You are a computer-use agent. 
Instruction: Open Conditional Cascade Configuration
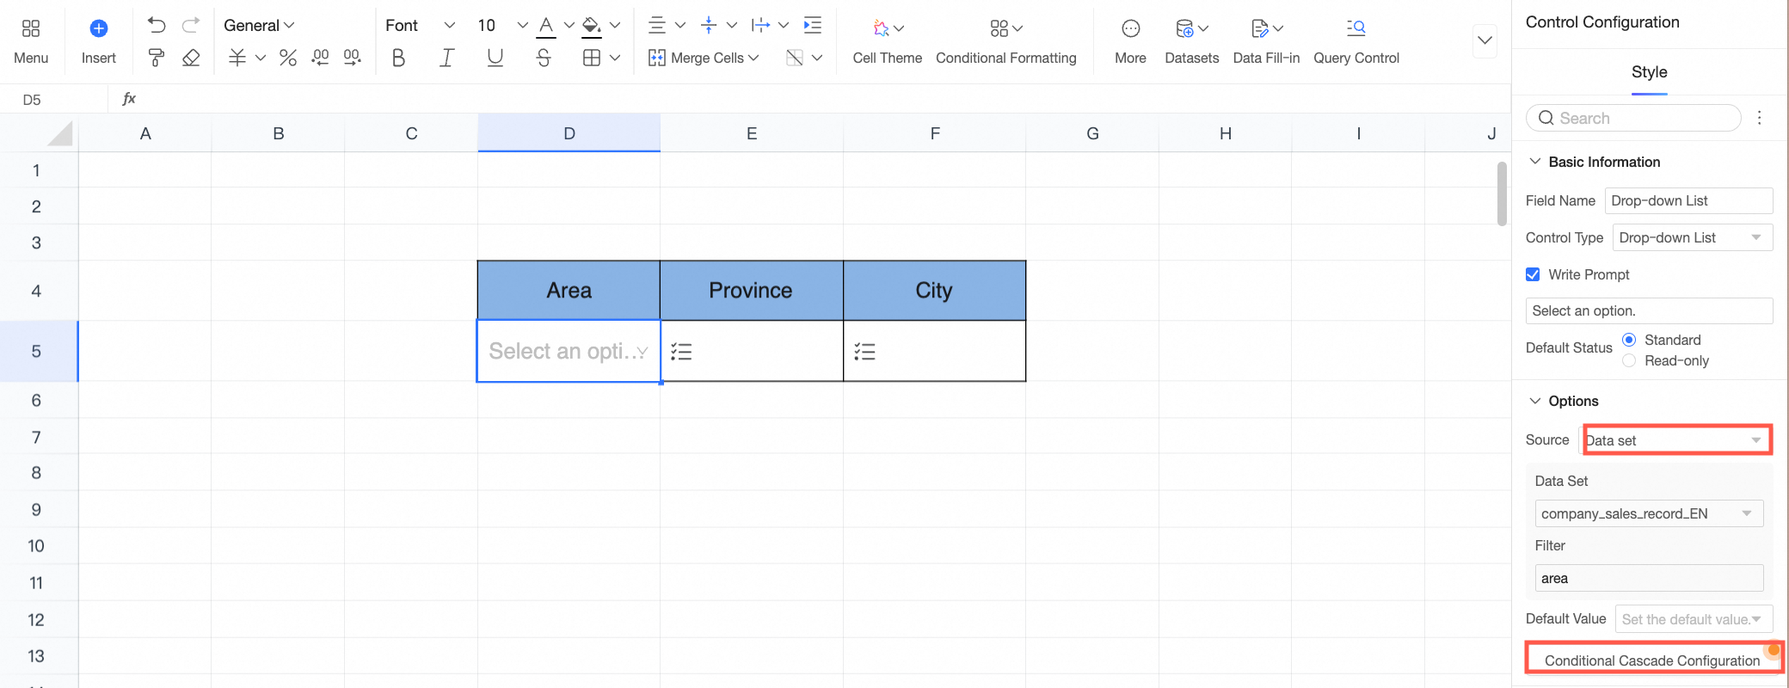(1652, 660)
